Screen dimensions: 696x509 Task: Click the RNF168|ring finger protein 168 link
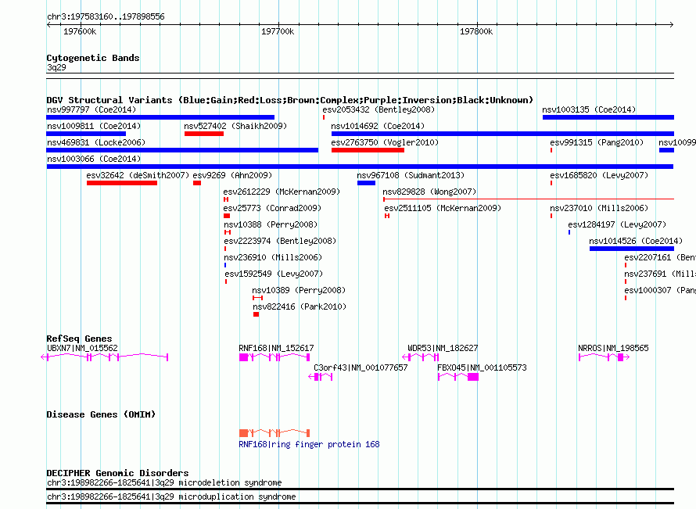point(309,445)
